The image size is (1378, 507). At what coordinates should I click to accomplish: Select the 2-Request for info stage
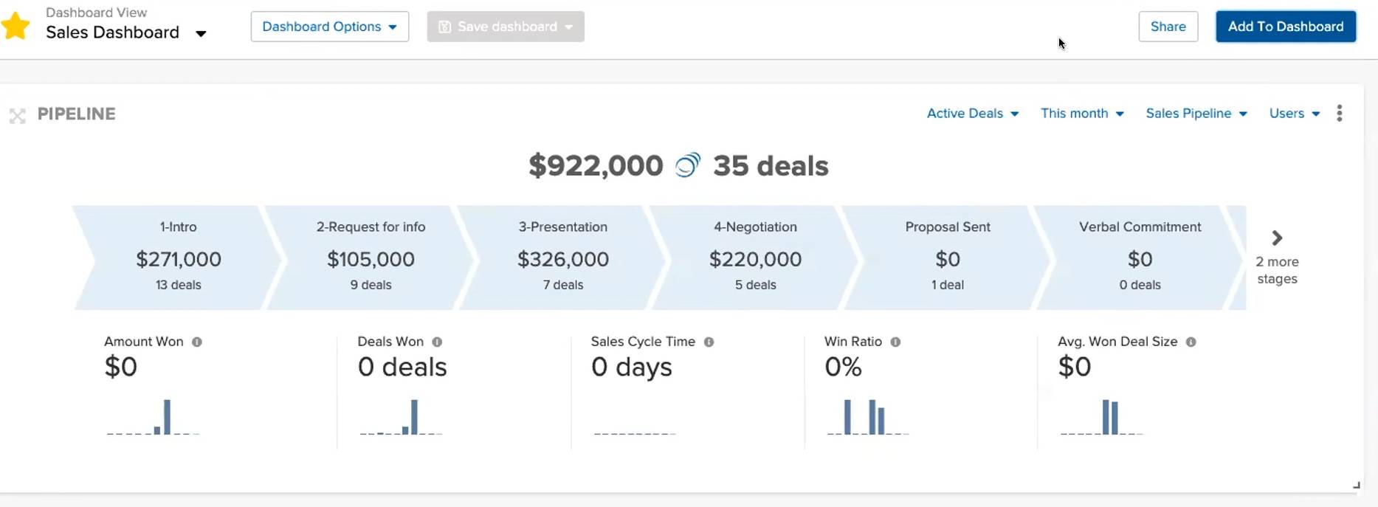tap(371, 258)
